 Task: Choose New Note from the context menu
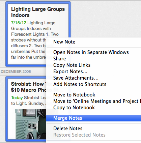point(93,42)
